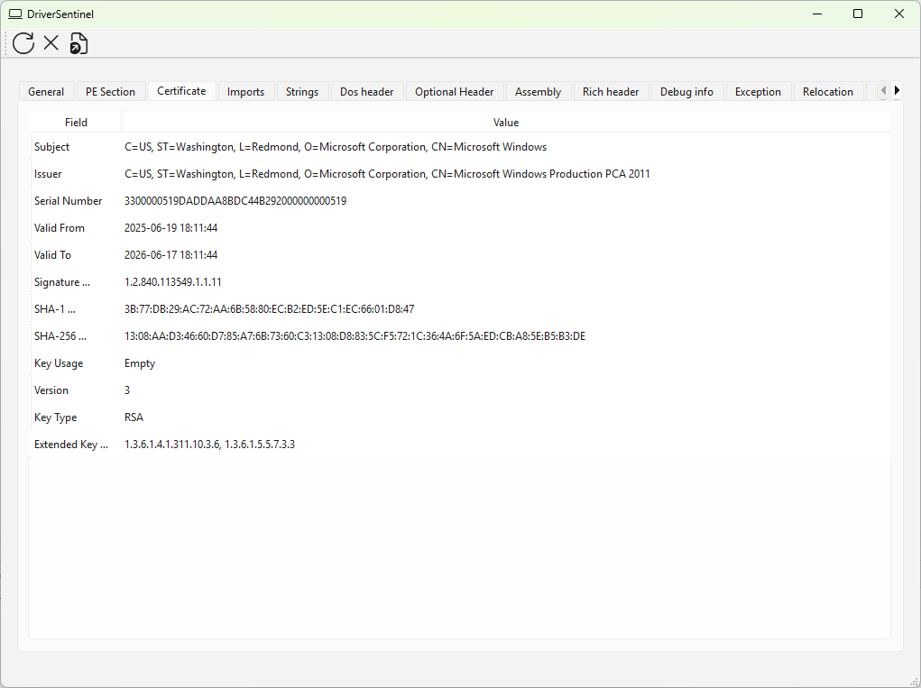Click the Refresh toolbar icon
921x688 pixels.
(x=23, y=42)
